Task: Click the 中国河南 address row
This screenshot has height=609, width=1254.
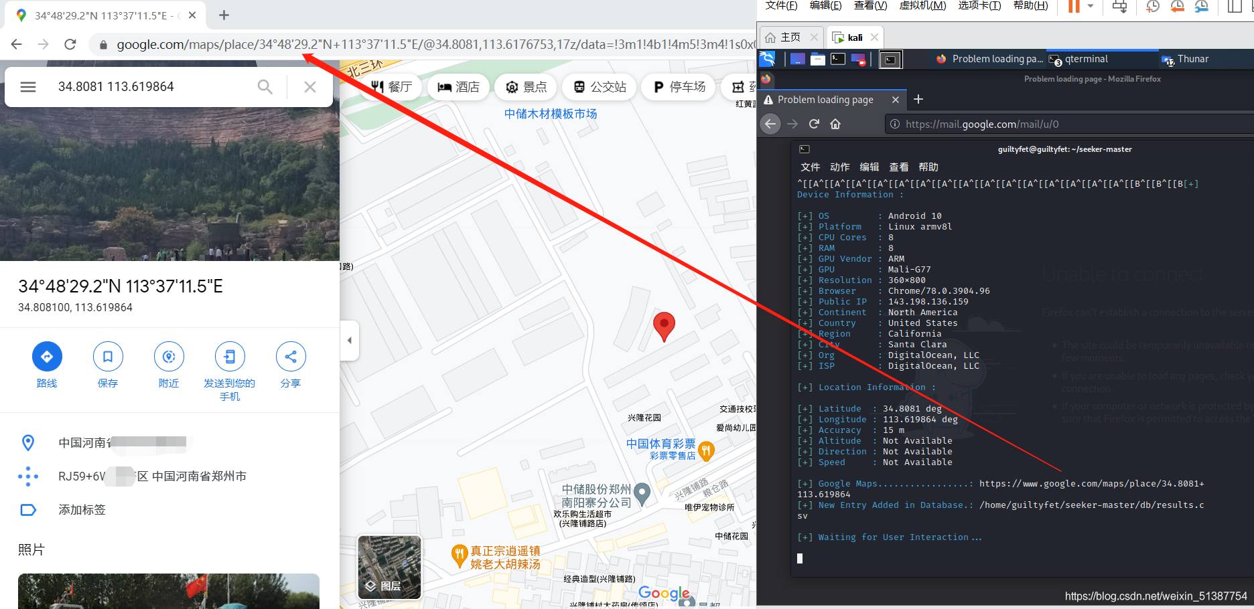Action: pos(169,442)
